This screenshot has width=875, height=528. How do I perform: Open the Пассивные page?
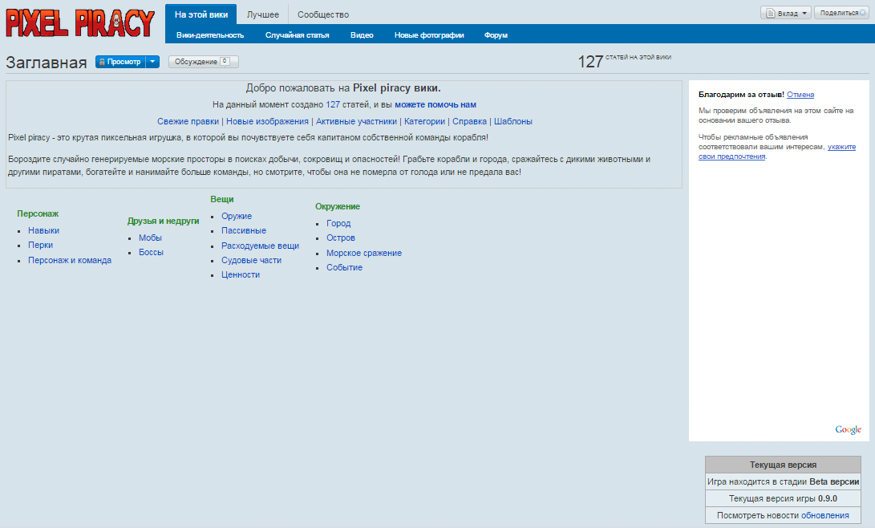(x=243, y=230)
